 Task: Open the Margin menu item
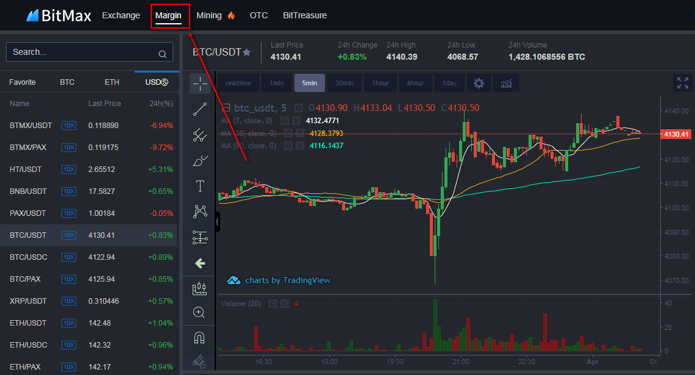coord(168,15)
